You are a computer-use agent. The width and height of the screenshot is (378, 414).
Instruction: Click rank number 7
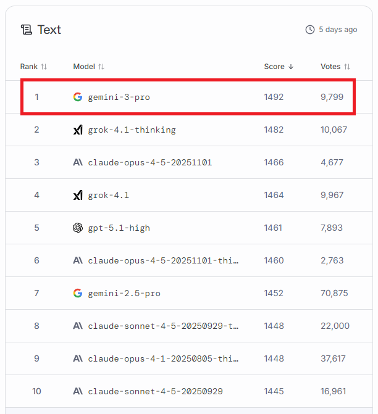tap(36, 293)
